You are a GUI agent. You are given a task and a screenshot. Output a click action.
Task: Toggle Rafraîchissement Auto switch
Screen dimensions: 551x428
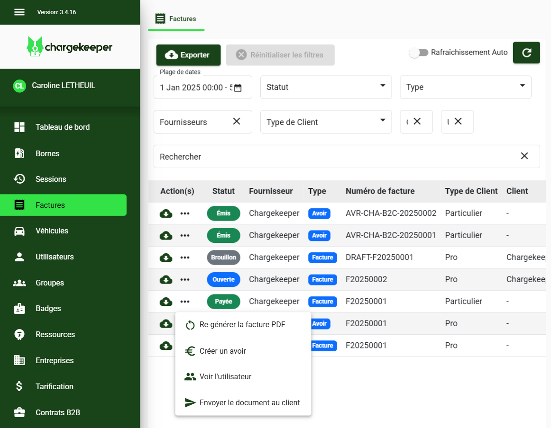coord(419,53)
